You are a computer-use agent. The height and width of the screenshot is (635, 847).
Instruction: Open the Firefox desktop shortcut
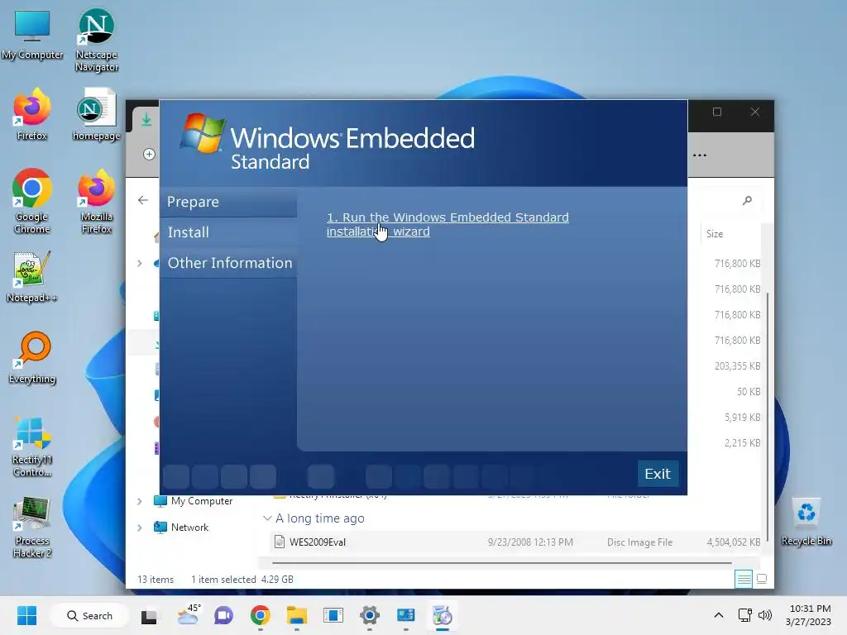point(32,114)
